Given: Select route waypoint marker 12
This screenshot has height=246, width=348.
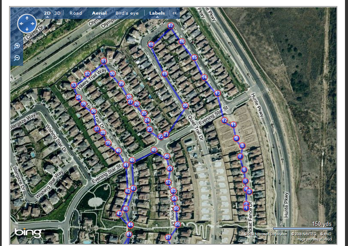Looking at the screenshot, I should click(x=224, y=120).
